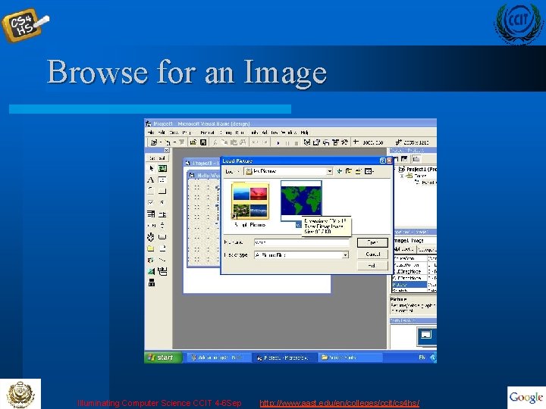
Task: Toggle folders view in Project Explorer panel
Action: [x=416, y=159]
